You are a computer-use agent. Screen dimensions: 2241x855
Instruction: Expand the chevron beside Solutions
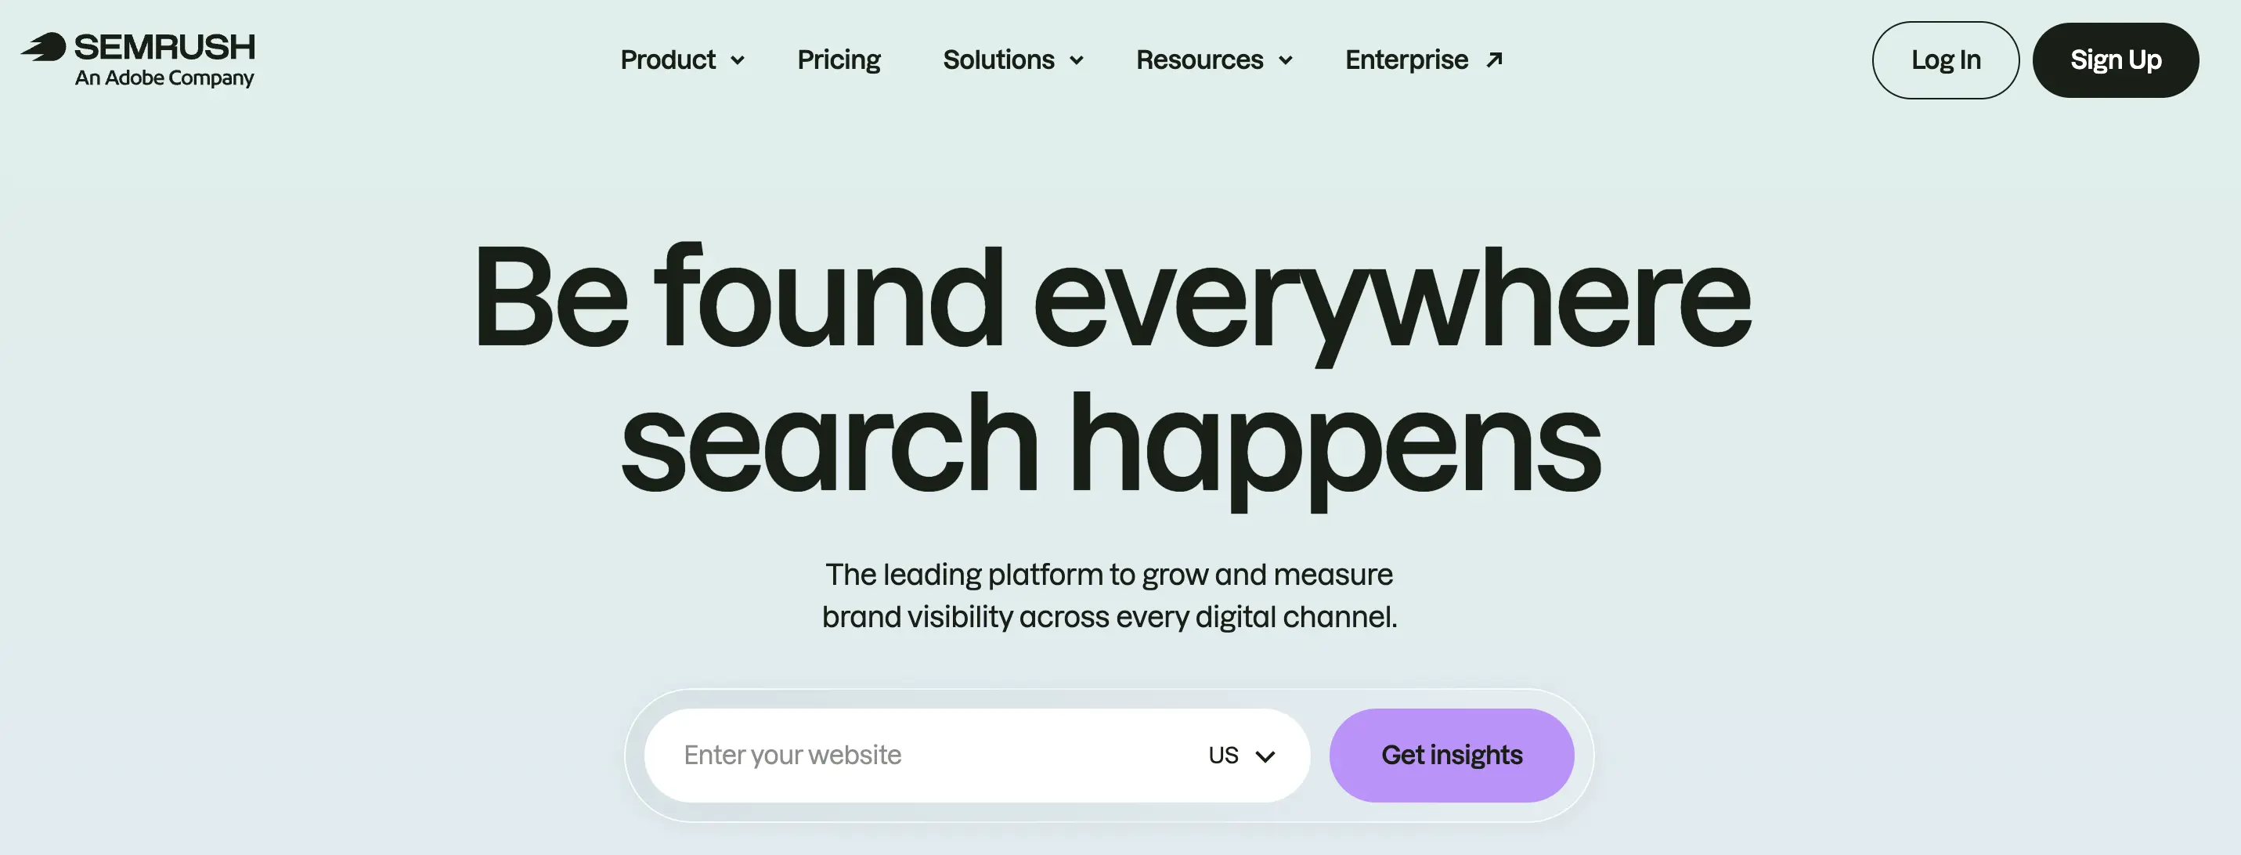tap(1076, 61)
